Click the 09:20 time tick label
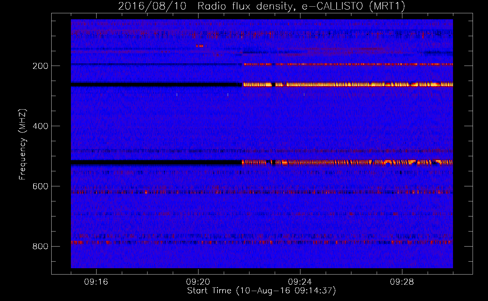Screen dimensions: 488x301 198,282
